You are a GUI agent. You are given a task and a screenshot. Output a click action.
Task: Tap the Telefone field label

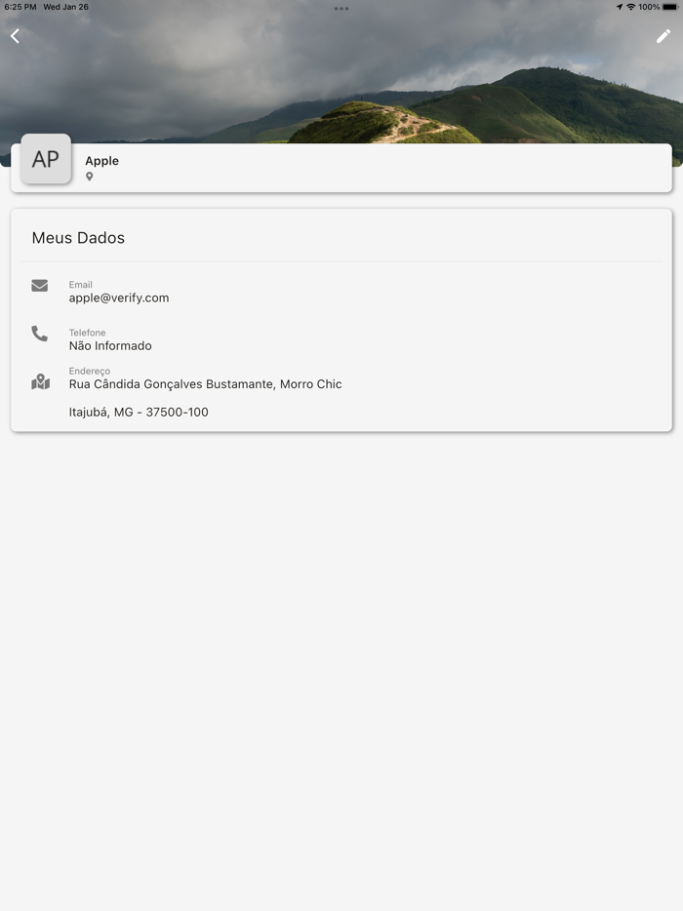87,333
